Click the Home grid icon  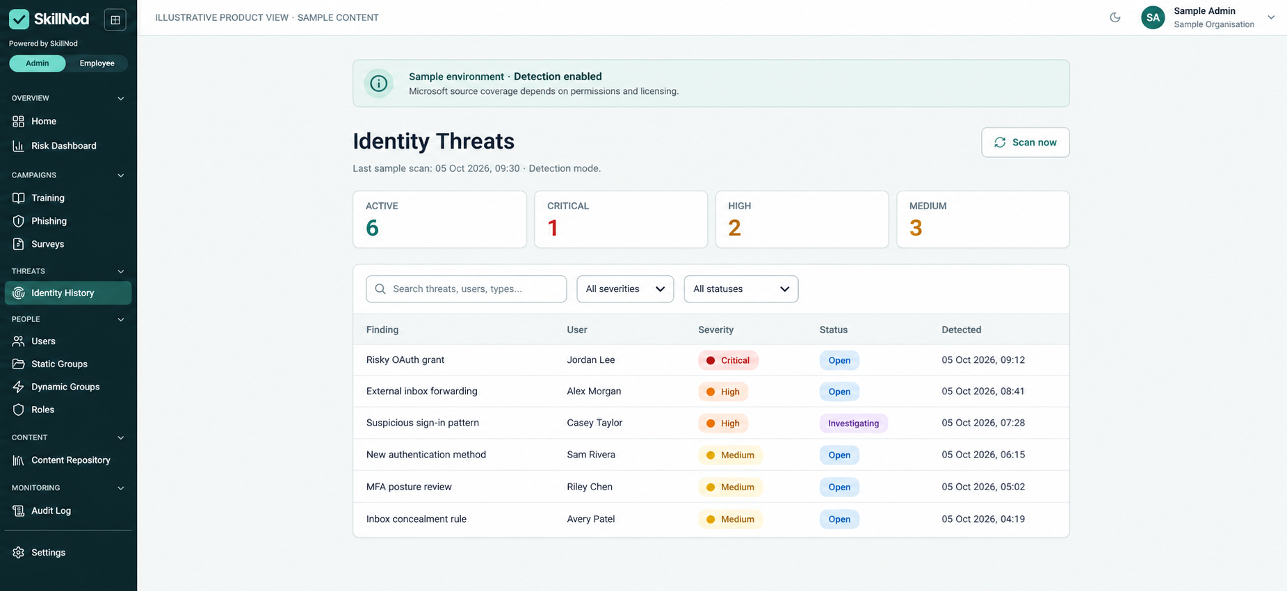(19, 122)
